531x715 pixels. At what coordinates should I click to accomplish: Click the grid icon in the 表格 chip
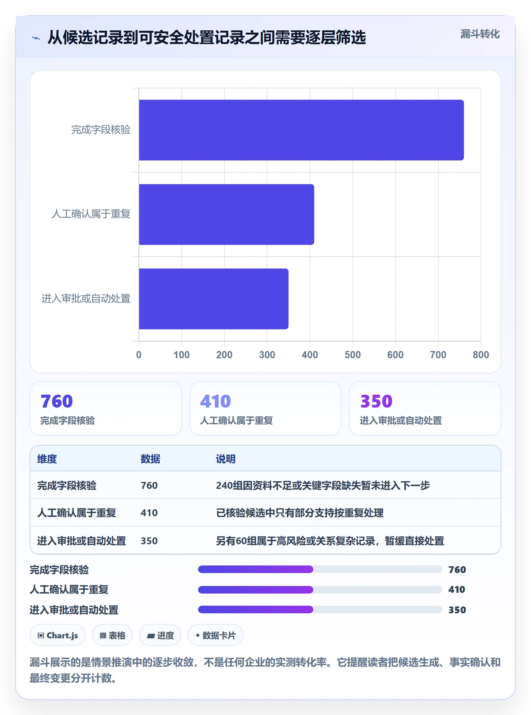[103, 635]
